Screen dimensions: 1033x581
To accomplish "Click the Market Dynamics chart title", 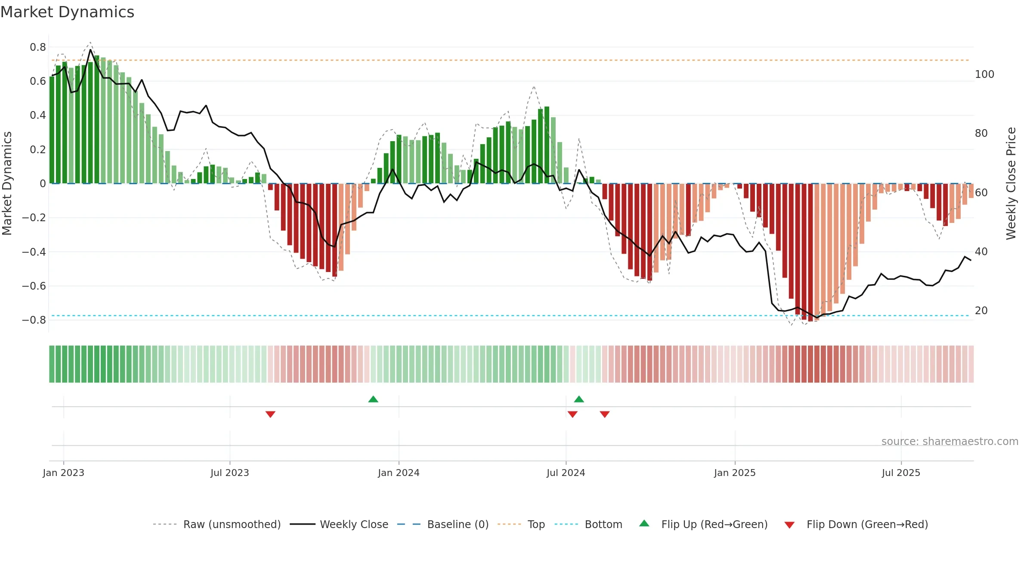I will 67,12.
